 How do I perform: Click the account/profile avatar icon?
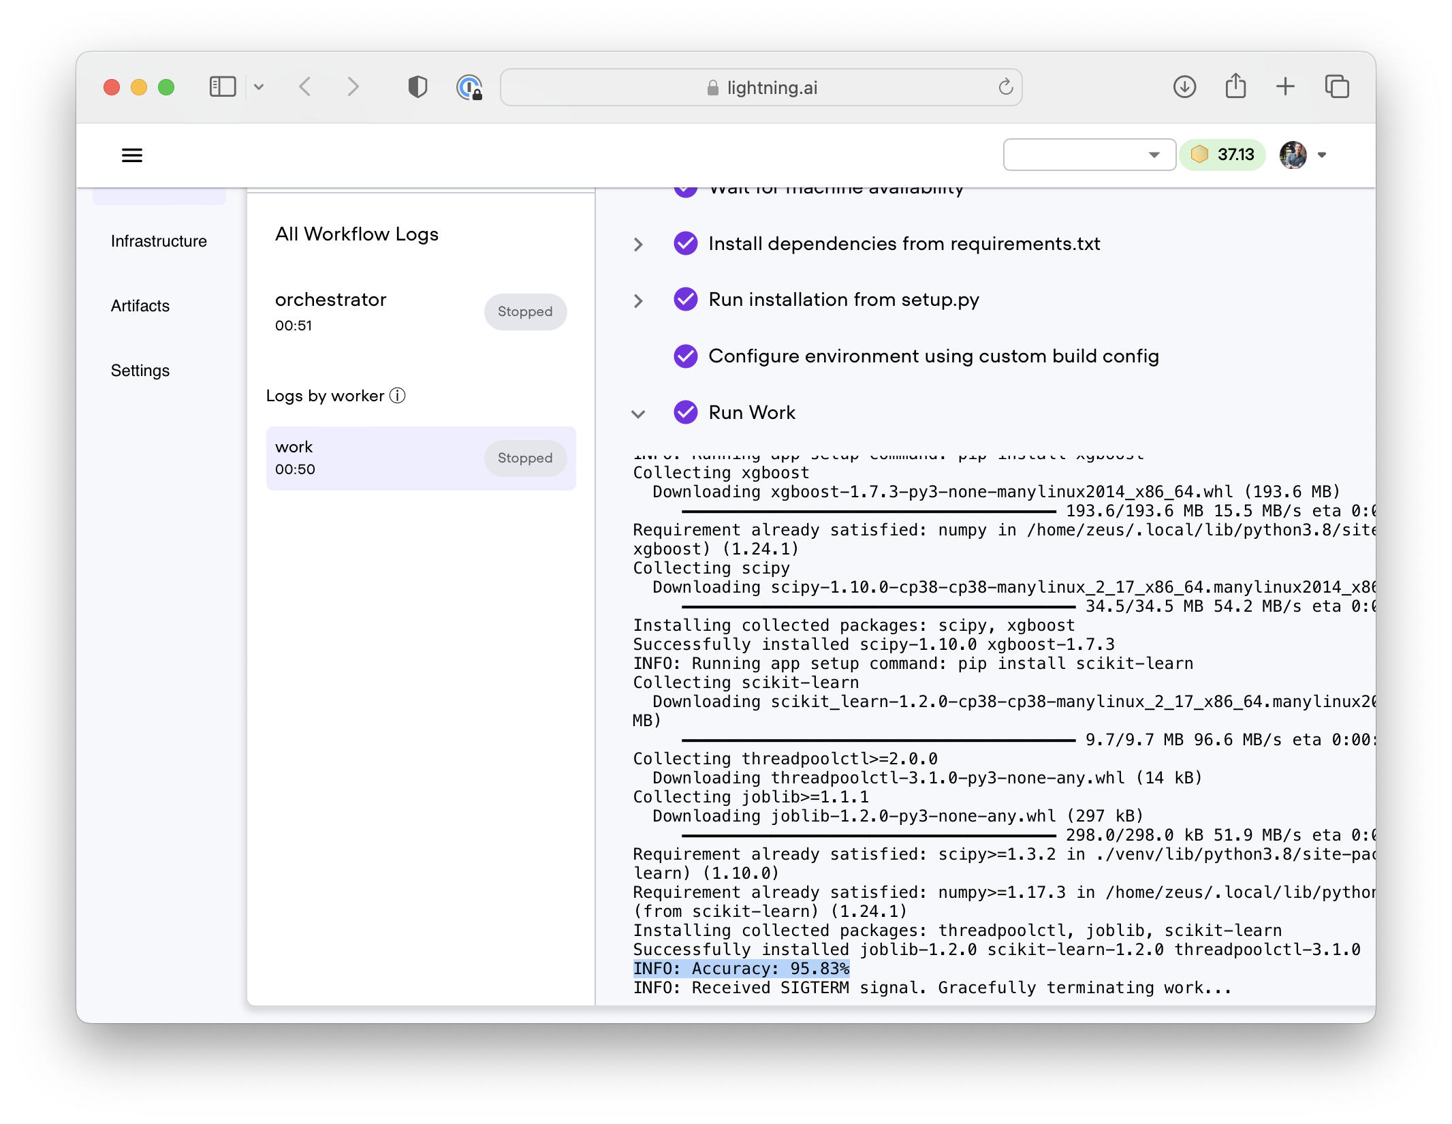[1293, 155]
